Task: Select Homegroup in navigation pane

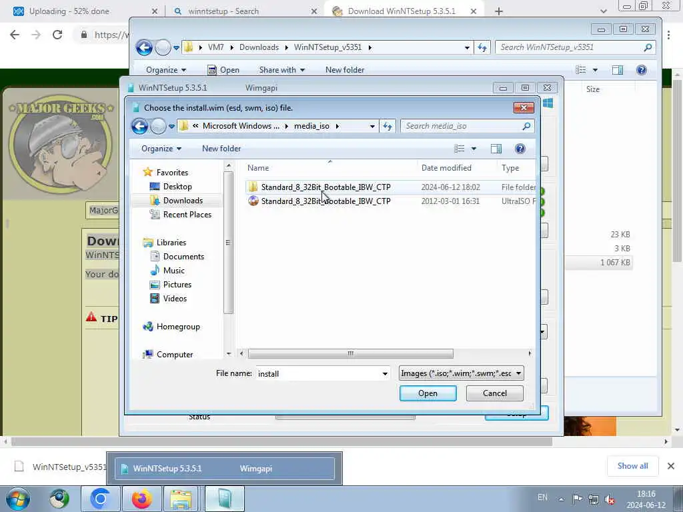Action: tap(178, 327)
